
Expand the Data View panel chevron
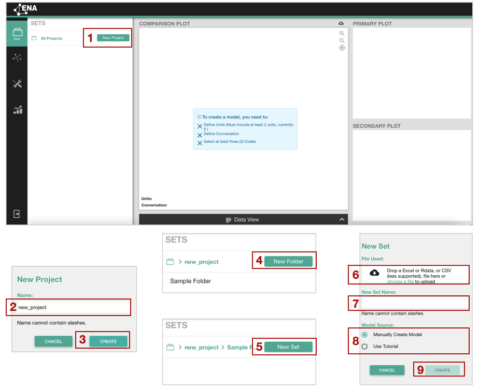click(x=342, y=220)
